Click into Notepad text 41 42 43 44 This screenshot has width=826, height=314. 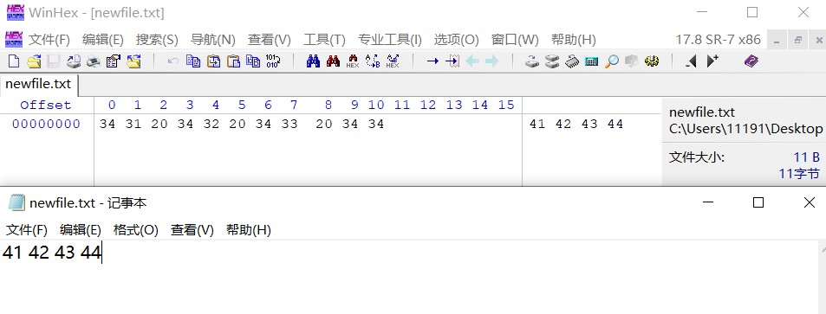[52, 253]
